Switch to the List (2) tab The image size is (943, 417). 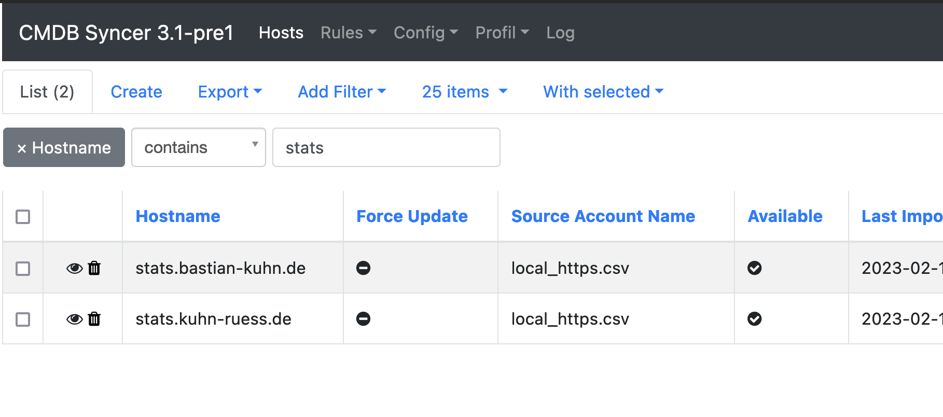pos(47,92)
